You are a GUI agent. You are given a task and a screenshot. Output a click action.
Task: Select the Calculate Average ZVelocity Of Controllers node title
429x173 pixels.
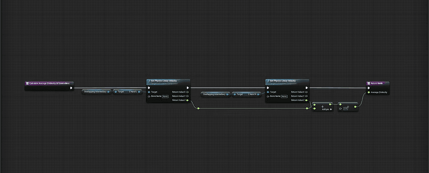click(49, 83)
